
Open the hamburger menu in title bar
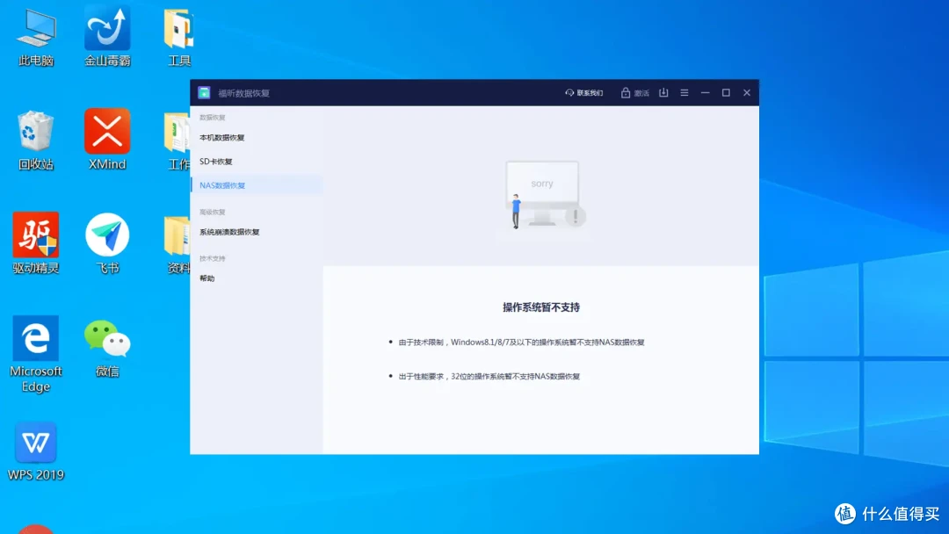(684, 92)
